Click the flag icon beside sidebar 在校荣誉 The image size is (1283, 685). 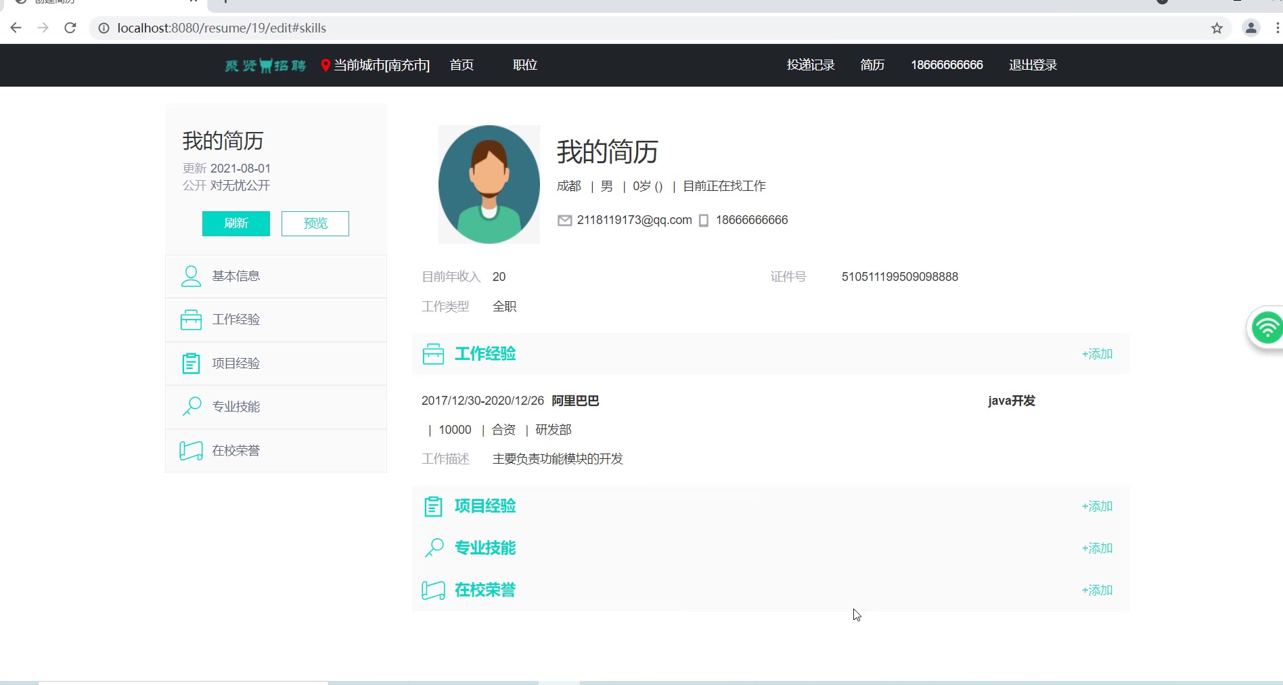click(192, 451)
